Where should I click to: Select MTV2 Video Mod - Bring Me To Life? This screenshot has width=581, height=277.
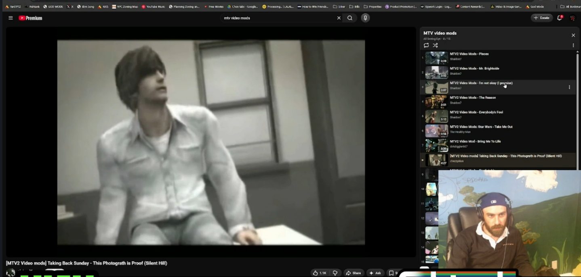point(475,141)
